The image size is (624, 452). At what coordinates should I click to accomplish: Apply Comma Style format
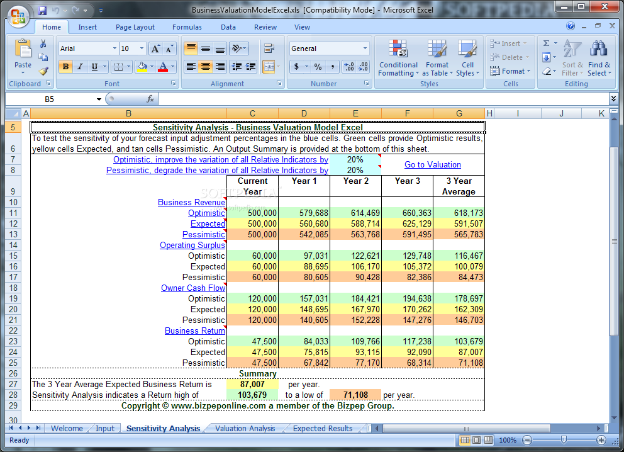(332, 67)
